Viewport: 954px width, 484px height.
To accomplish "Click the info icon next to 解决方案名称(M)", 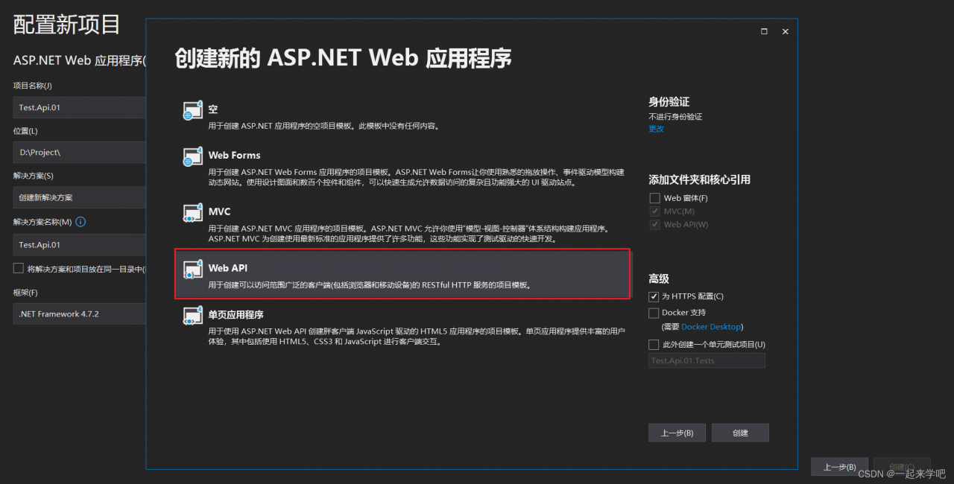I will pyautogui.click(x=80, y=222).
